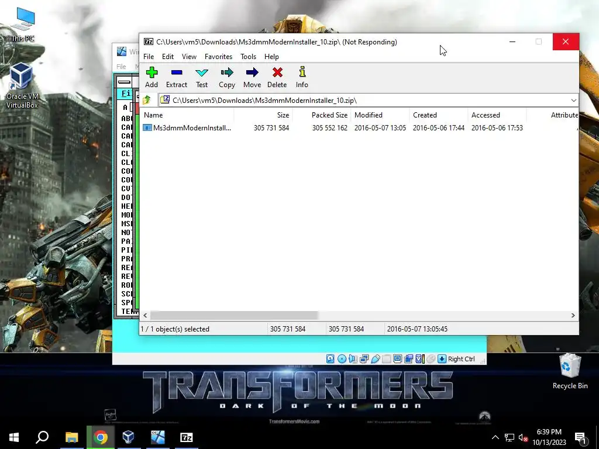Image resolution: width=599 pixels, height=449 pixels.
Task: Select the Ms3dmmModernInstall... file row
Action: tap(359, 128)
